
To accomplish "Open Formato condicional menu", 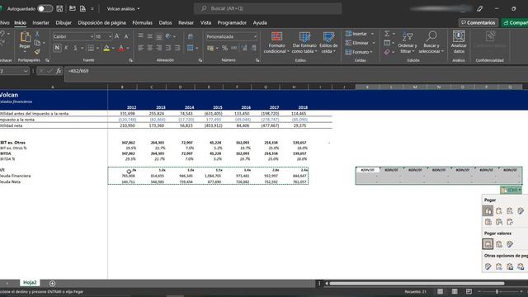I will click(x=276, y=43).
